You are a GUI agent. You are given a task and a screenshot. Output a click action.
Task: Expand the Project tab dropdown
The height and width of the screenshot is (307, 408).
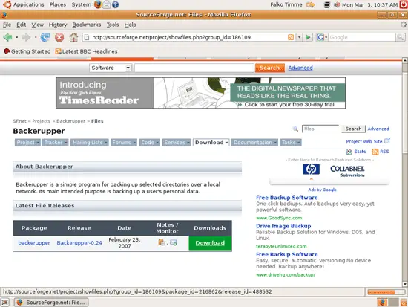pyautogui.click(x=38, y=143)
